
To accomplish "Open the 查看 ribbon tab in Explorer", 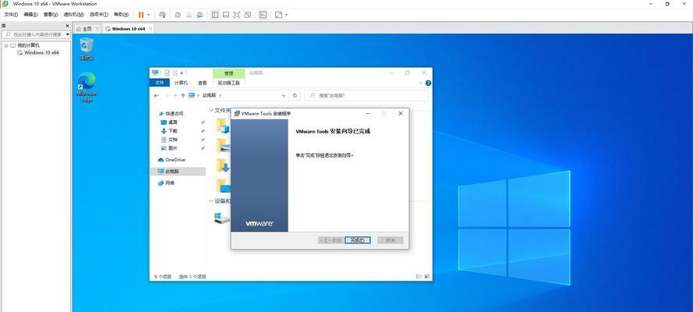I will point(203,83).
